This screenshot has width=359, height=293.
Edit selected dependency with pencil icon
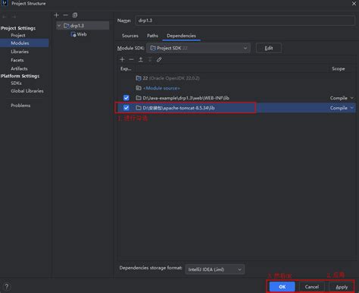click(159, 59)
